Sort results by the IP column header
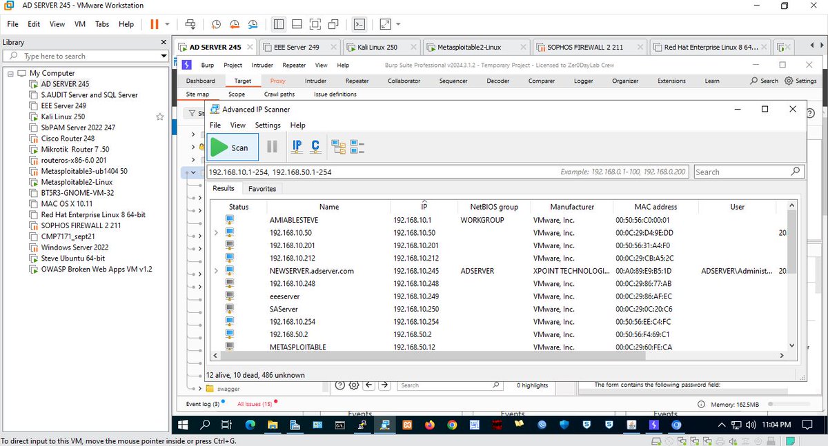828x446 pixels. [424, 207]
